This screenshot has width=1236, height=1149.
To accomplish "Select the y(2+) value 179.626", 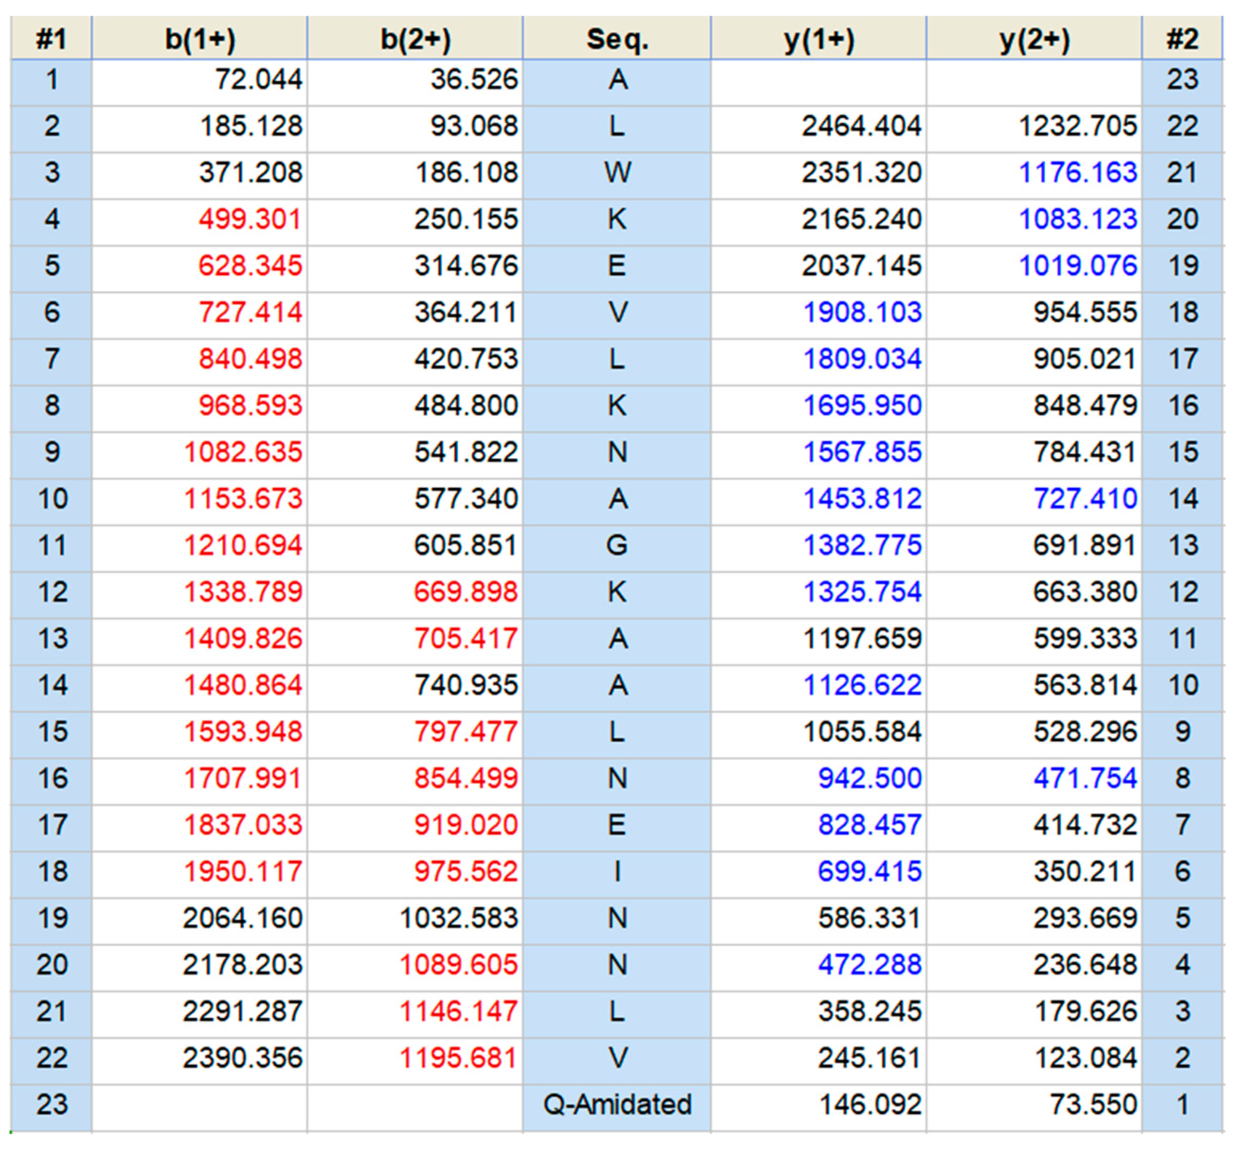I will [1085, 1011].
